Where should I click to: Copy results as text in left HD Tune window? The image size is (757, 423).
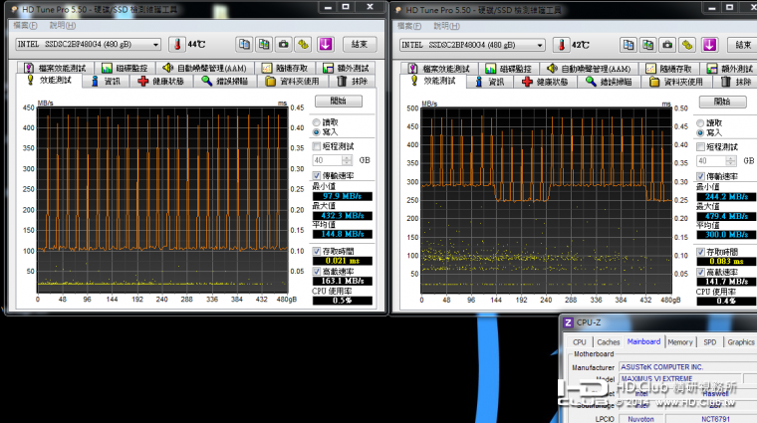(x=244, y=45)
